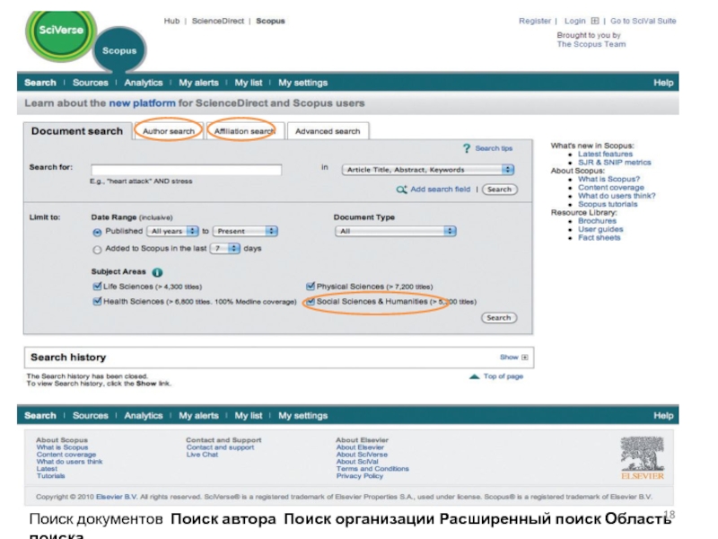Click the Live Chat footer link

202,455
